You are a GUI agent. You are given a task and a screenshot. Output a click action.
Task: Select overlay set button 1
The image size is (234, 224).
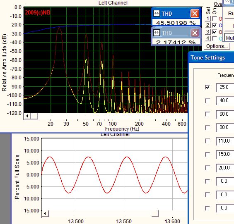coord(208,19)
